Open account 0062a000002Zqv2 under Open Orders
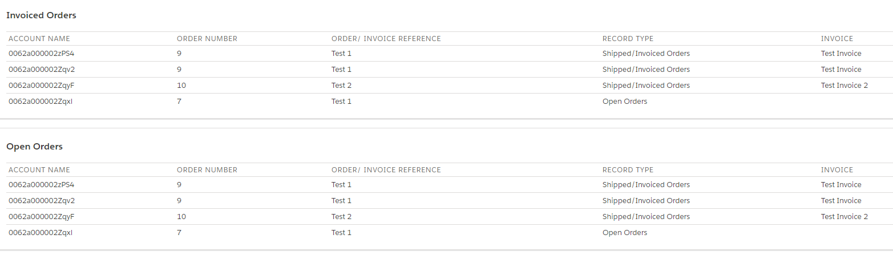Viewport: 893px width, 275px height. click(41, 201)
